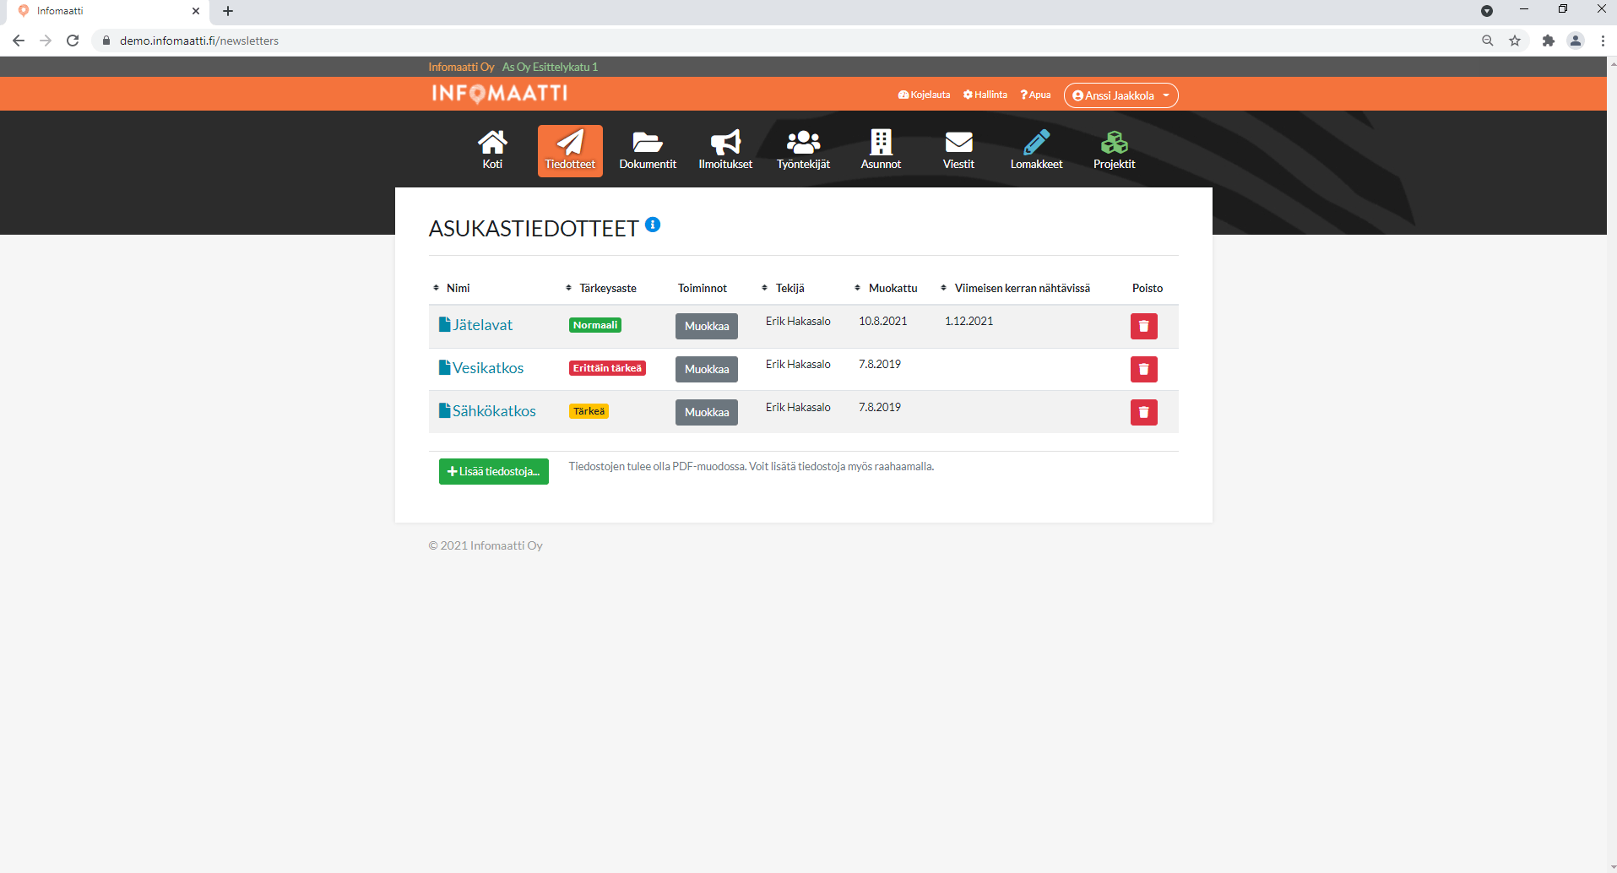Open Kojelauta from top menu

pyautogui.click(x=924, y=95)
